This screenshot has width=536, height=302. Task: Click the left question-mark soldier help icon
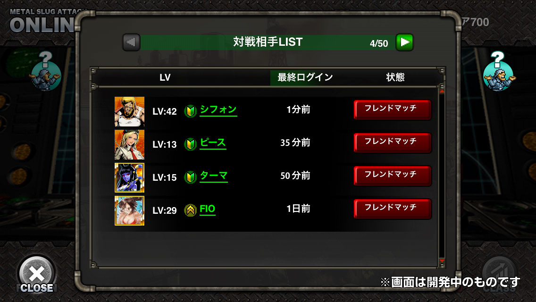pyautogui.click(x=46, y=71)
